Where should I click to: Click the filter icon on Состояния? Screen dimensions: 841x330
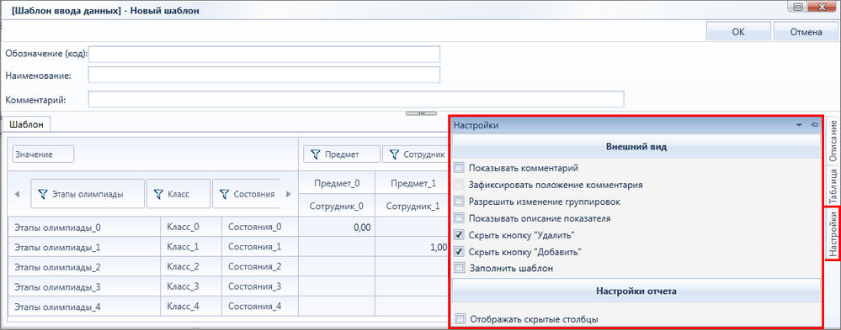(224, 194)
